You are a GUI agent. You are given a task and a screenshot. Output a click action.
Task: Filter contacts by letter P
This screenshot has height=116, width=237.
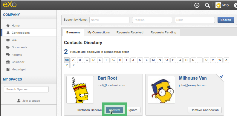tap(173, 60)
